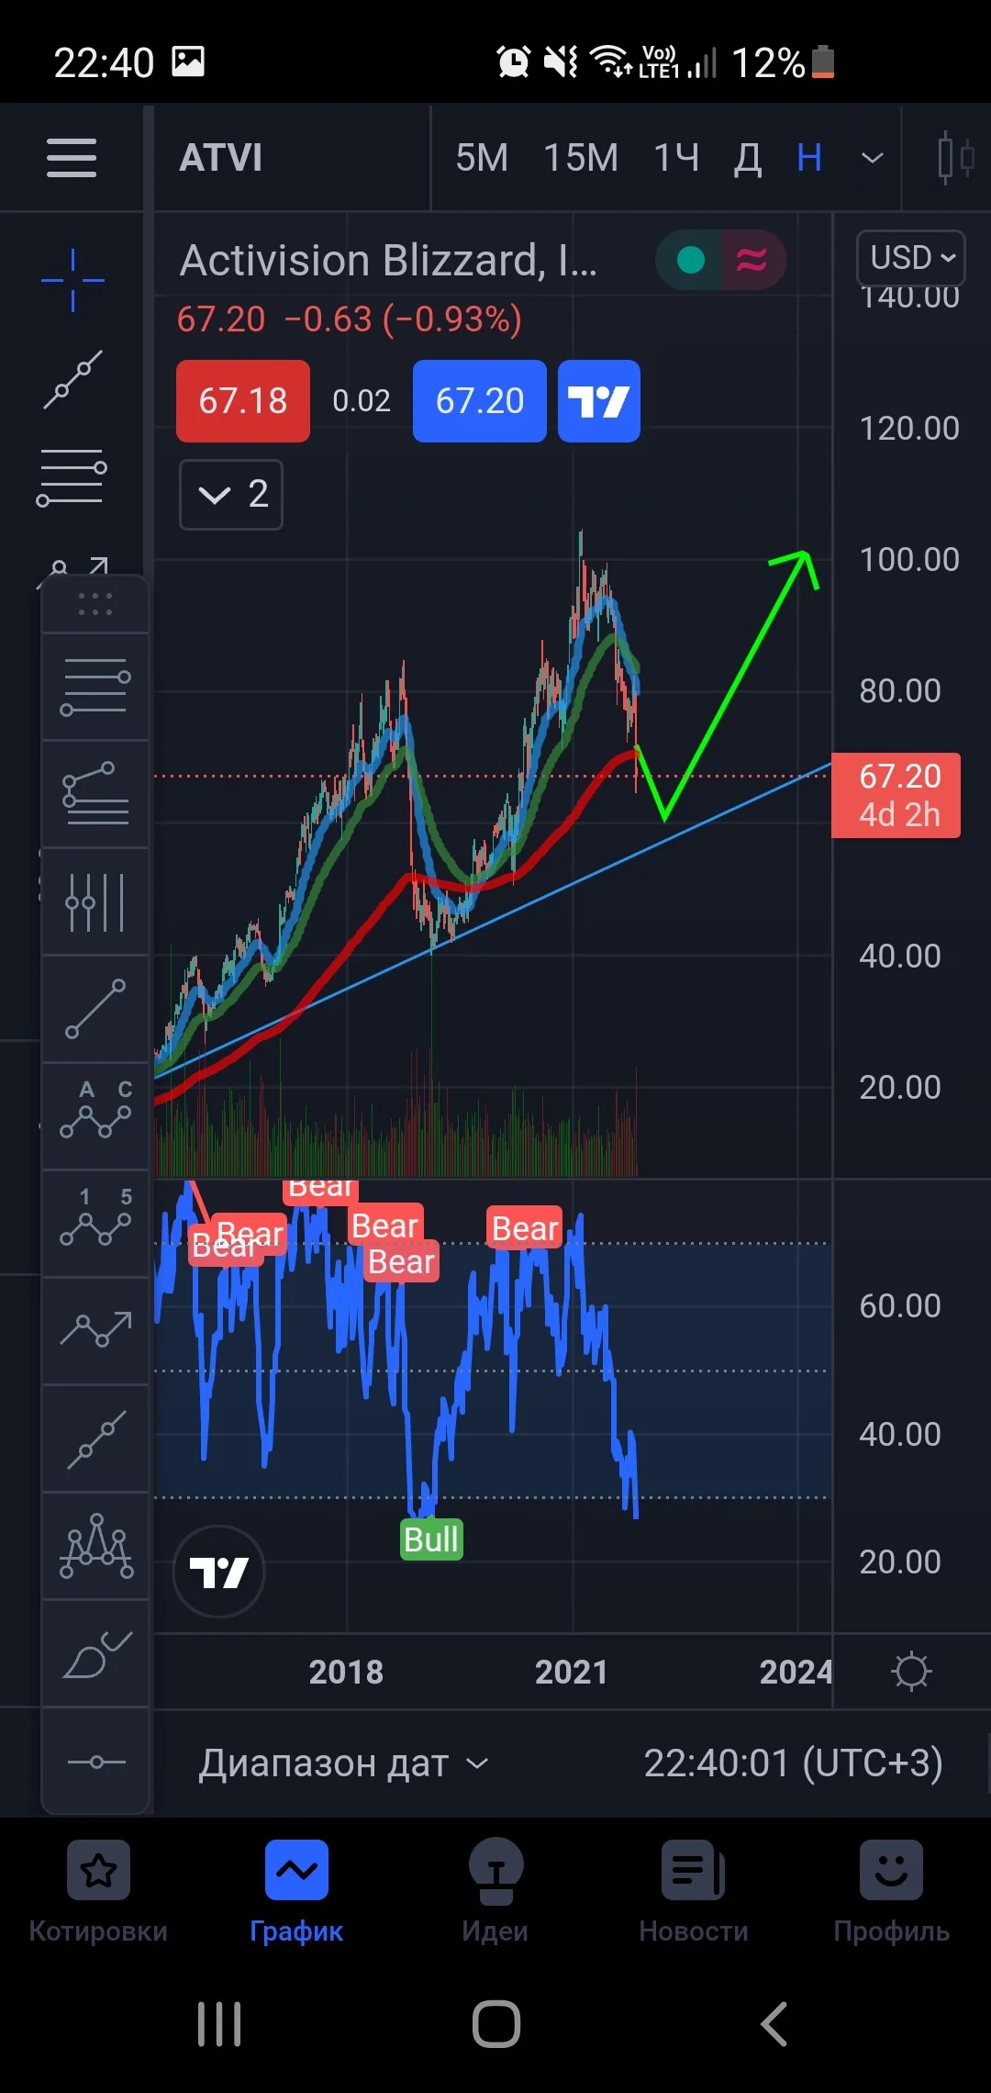Tap clock 22:40:01 (UTC+3) timezone

pos(793,1763)
